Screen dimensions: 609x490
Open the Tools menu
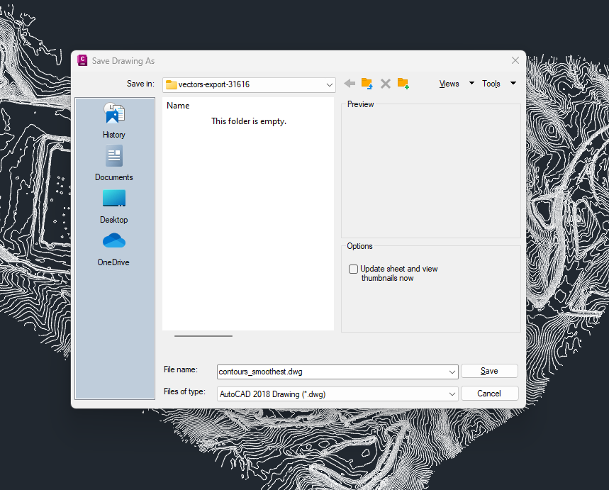click(x=498, y=84)
